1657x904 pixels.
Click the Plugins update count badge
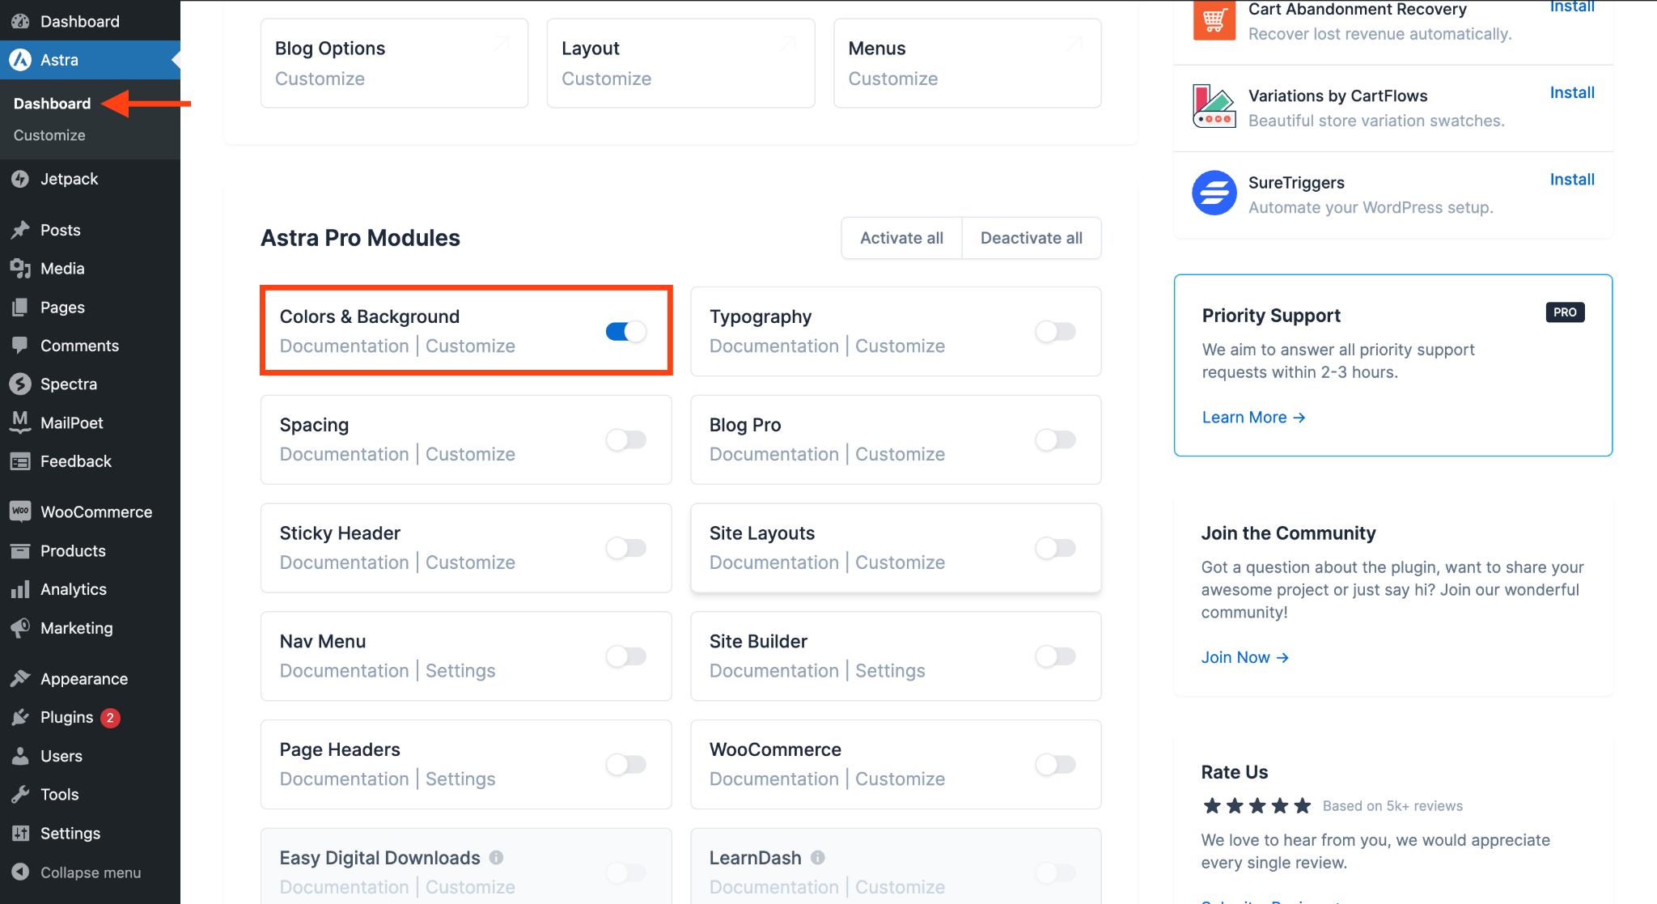click(x=110, y=718)
